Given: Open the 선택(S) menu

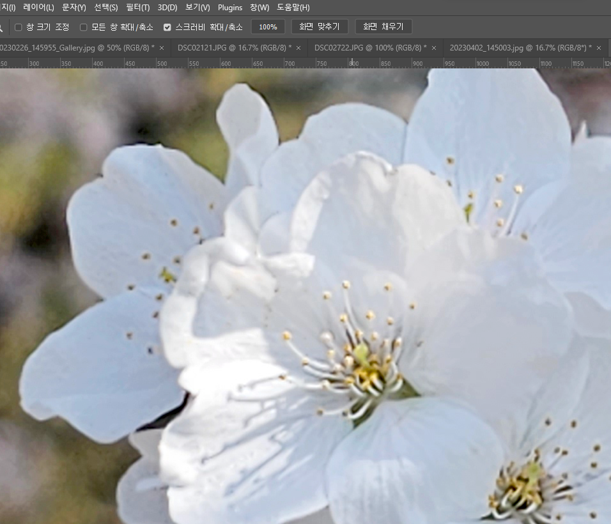Looking at the screenshot, I should [x=106, y=8].
